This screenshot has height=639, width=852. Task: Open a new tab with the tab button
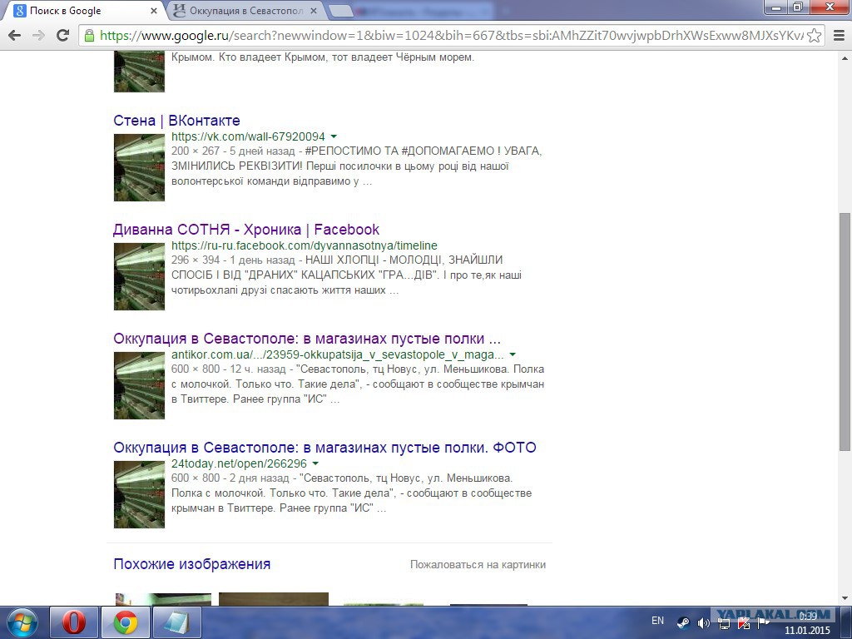tap(340, 10)
